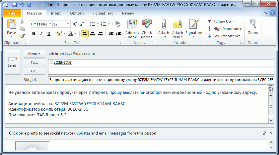Click the Copy icon in Clipboard group
Screen dimensions: 279x155
coord(22,28)
